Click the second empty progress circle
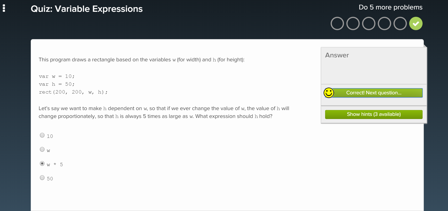Viewport: 448px width, 211px height. pos(353,24)
